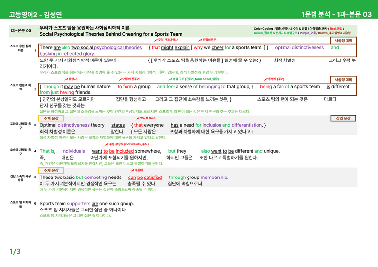The height and width of the screenshot is (267, 378).
Task: Click the Korean line '스포츠 팀 지지자들은 그러한 집단 중 하나이다.' in black
Action: (x=83, y=209)
